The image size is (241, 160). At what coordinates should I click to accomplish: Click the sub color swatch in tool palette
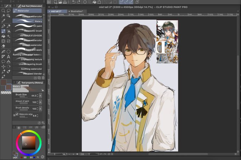coord(9,87)
